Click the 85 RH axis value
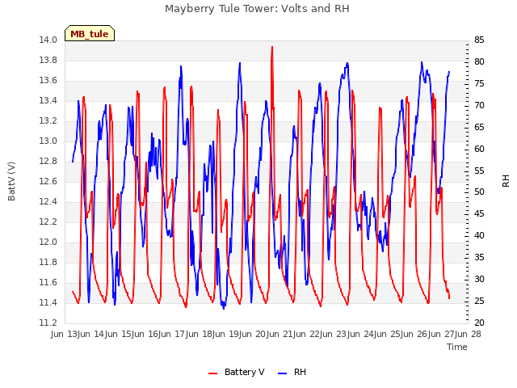The width and height of the screenshot is (517, 388). click(479, 40)
